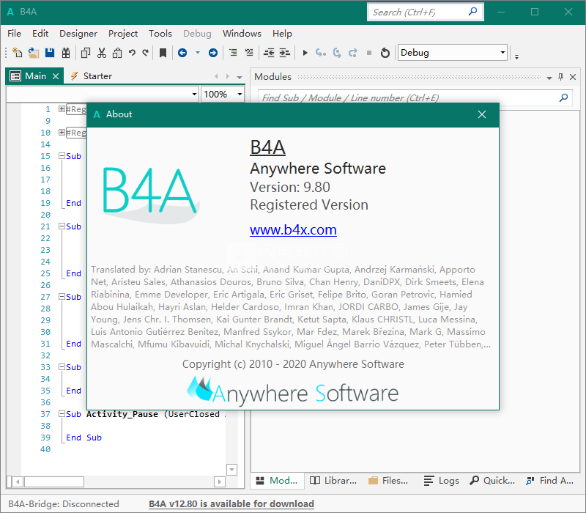Open the Project menu
The image size is (586, 513).
click(x=123, y=33)
